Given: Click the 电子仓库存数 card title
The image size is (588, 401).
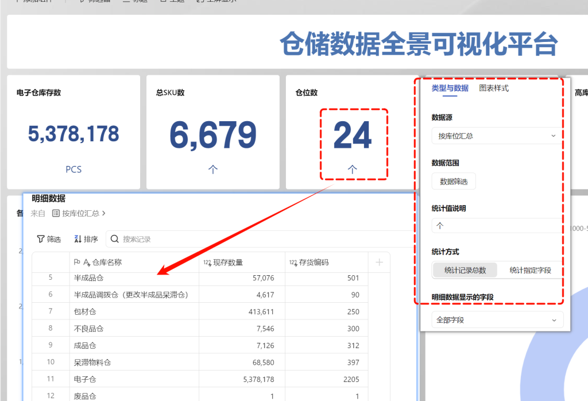Looking at the screenshot, I should coord(38,92).
